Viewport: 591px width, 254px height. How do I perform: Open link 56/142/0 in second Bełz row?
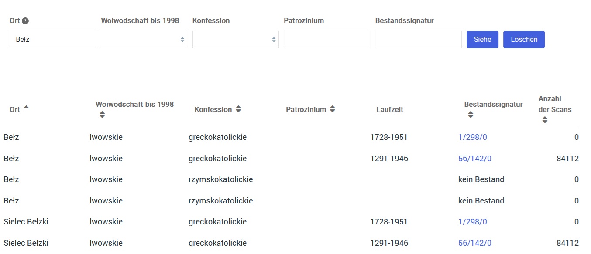pos(475,159)
